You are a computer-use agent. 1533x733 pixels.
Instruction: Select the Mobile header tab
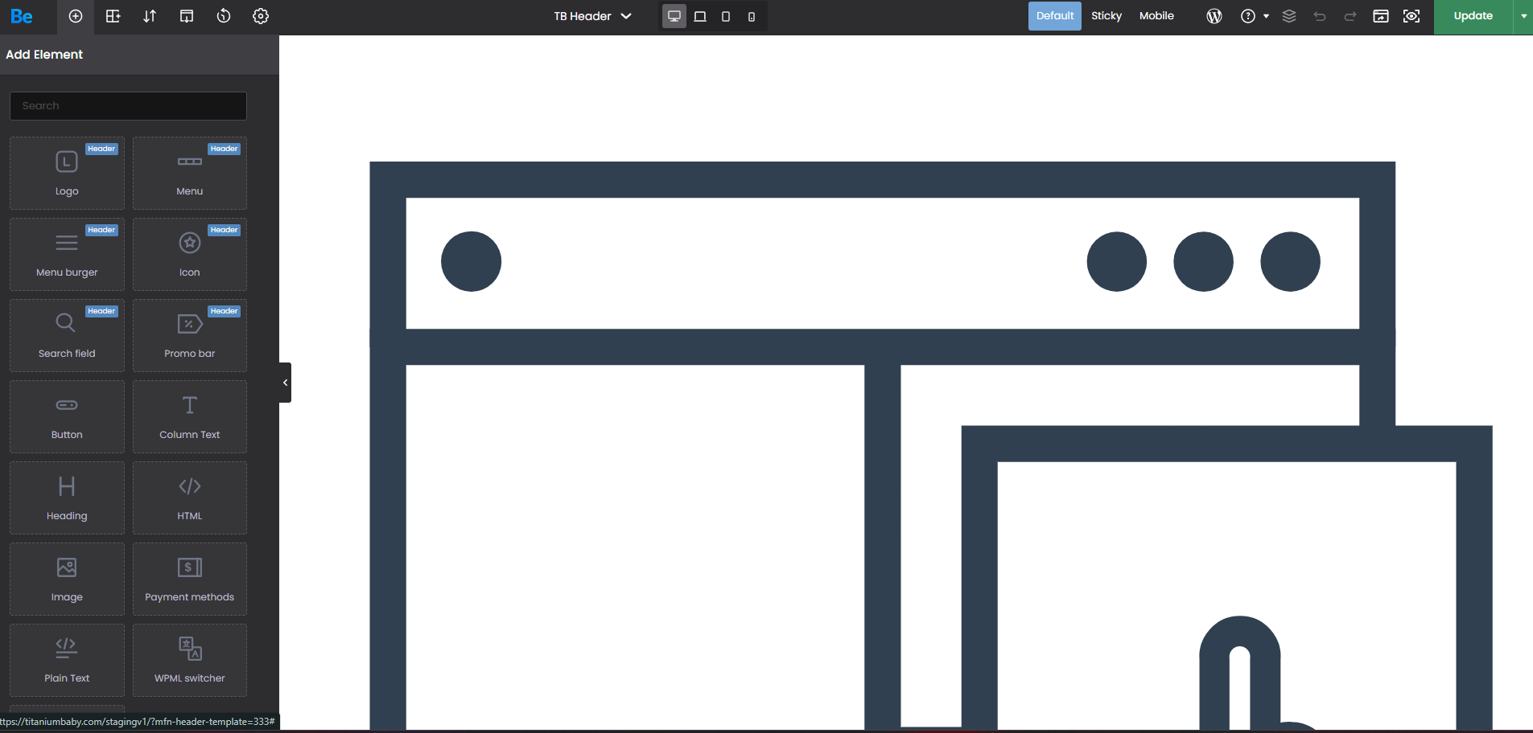pos(1156,16)
